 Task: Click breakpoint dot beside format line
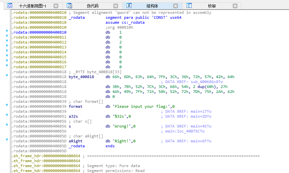click(x=7, y=105)
